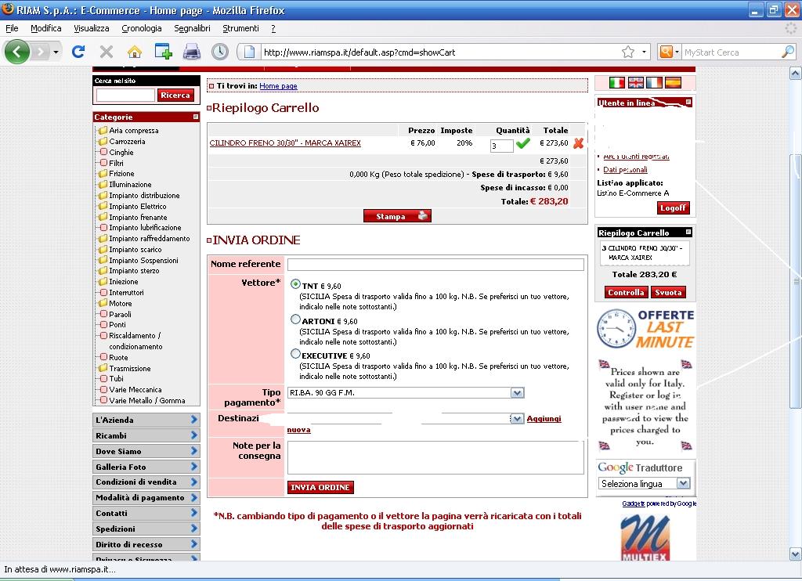Stop loading with the X toolbar icon

107,52
